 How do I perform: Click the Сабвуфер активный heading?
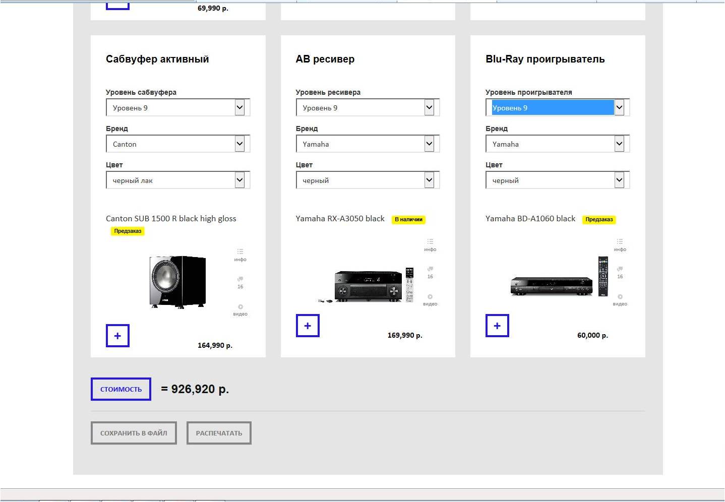click(x=157, y=59)
